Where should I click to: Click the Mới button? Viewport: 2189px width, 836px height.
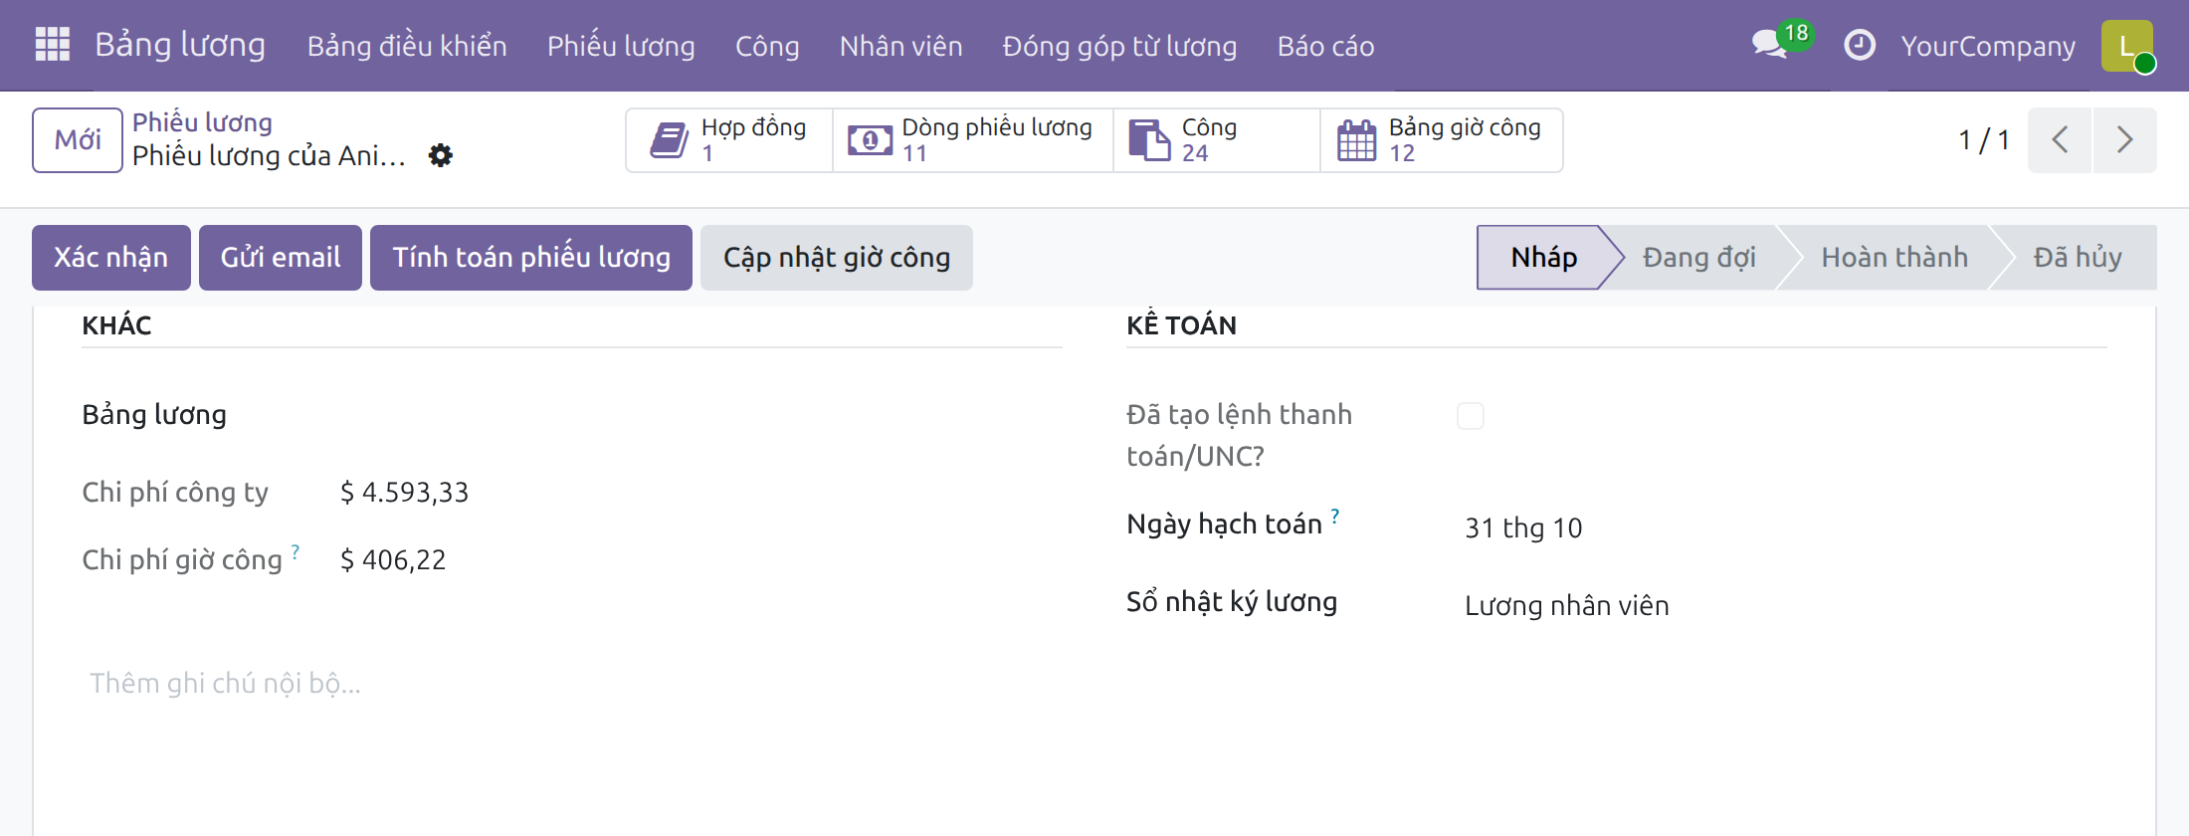78,140
